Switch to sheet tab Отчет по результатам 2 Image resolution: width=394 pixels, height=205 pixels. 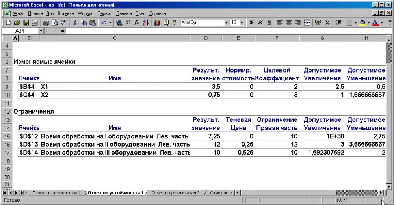(x=175, y=193)
